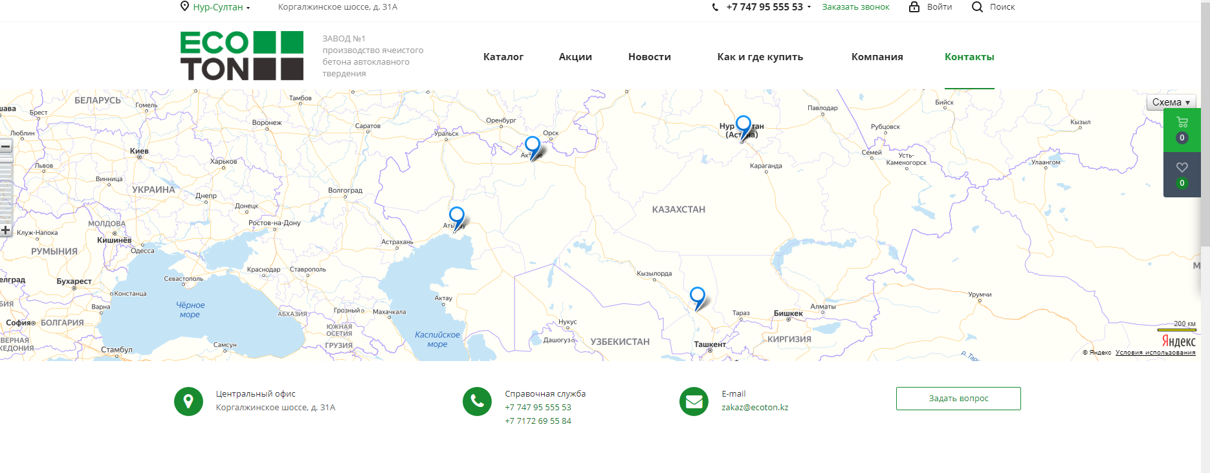Click the Киев city label on map
1210x473 pixels.
(139, 151)
